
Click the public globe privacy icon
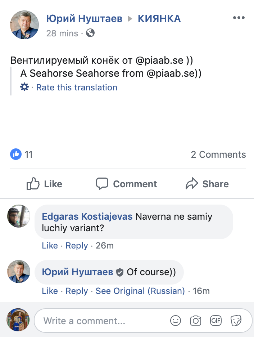point(91,33)
